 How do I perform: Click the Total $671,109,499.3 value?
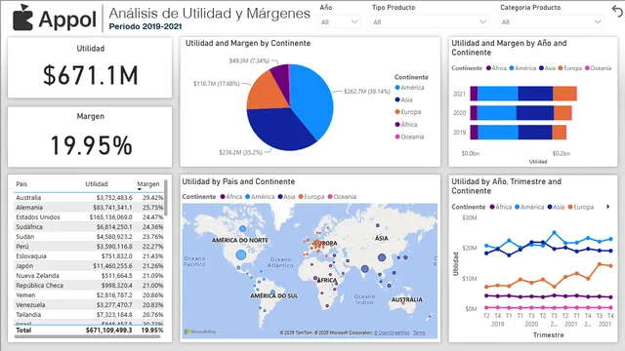click(x=108, y=330)
